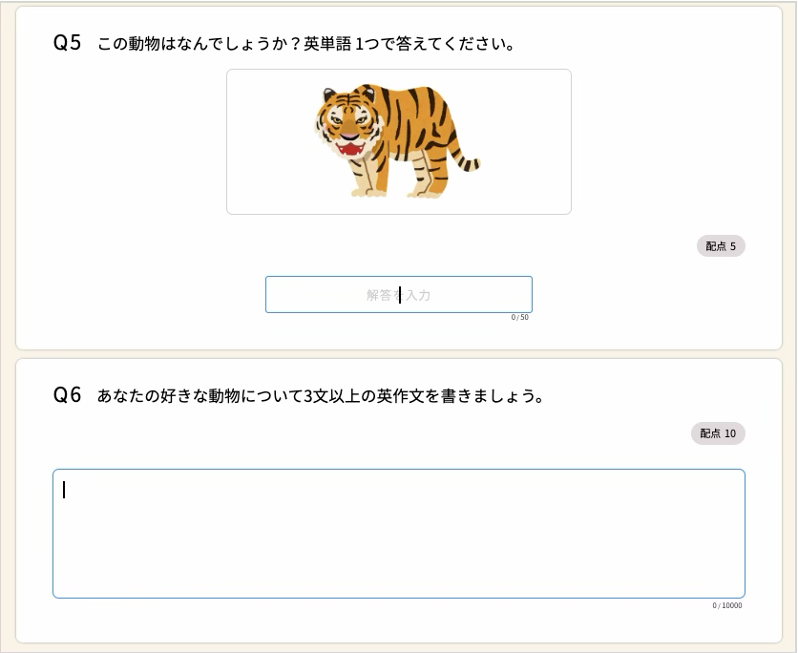Click the 配点 5 score badge
Viewport: 798px width, 653px height.
pos(721,246)
